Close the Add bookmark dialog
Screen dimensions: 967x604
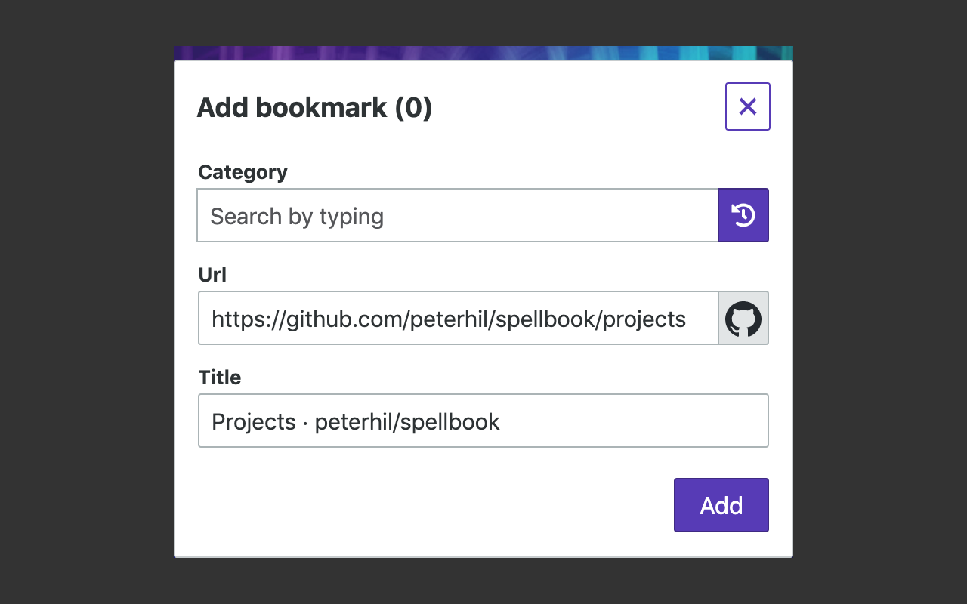pyautogui.click(x=747, y=106)
